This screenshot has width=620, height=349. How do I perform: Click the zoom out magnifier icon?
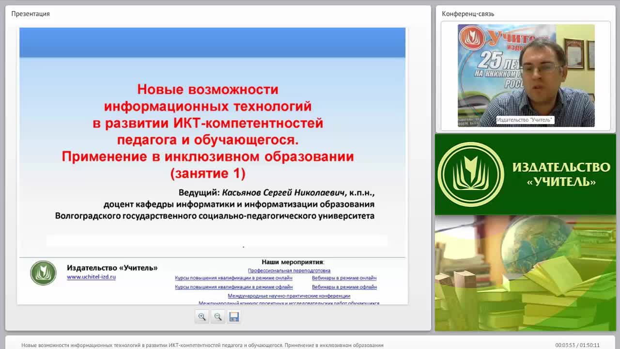tap(218, 317)
